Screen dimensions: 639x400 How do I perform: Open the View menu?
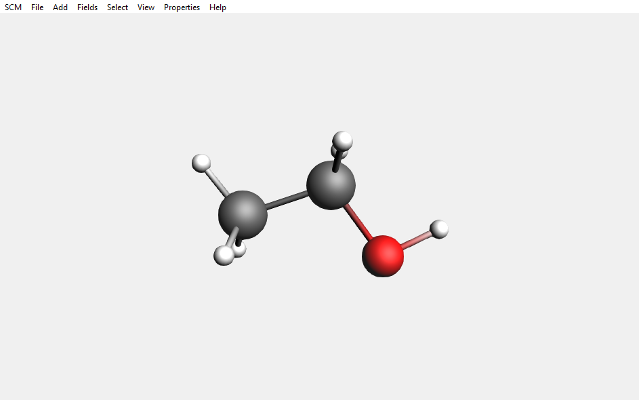[x=145, y=7]
